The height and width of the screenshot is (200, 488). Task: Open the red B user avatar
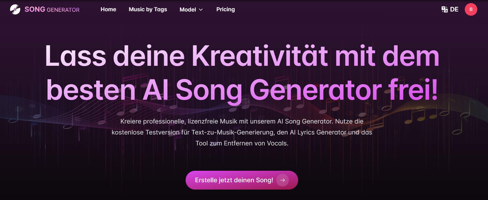tap(471, 9)
